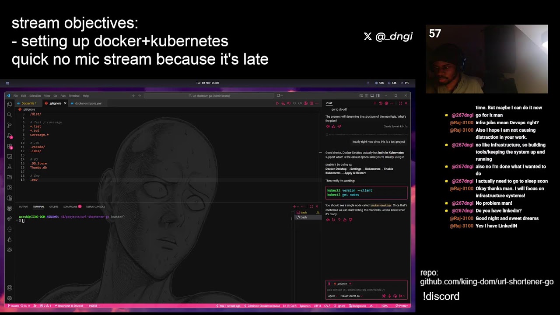Click the command center search box
The height and width of the screenshot is (315, 560).
209,95
